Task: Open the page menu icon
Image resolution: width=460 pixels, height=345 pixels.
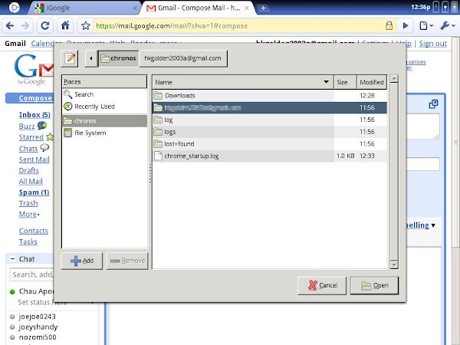Action: click(426, 26)
